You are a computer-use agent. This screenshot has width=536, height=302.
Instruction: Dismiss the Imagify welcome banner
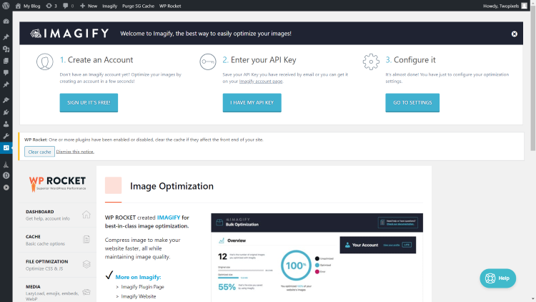coord(514,34)
